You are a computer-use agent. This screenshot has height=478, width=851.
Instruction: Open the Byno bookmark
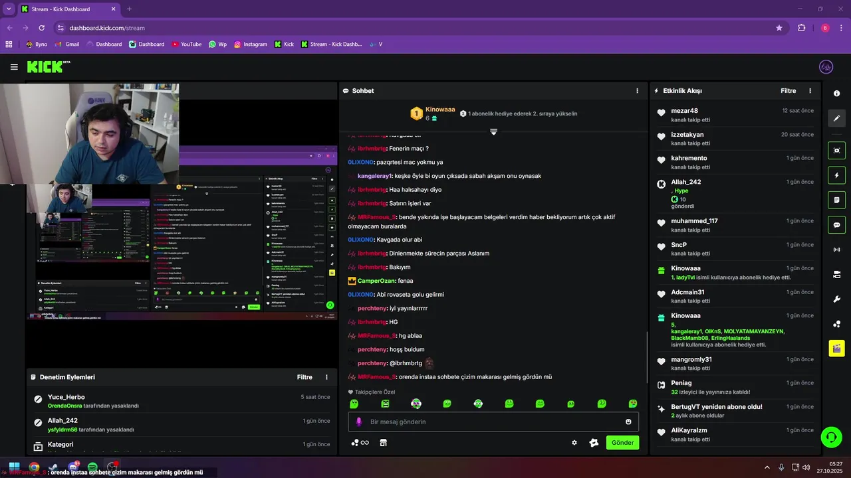37,44
